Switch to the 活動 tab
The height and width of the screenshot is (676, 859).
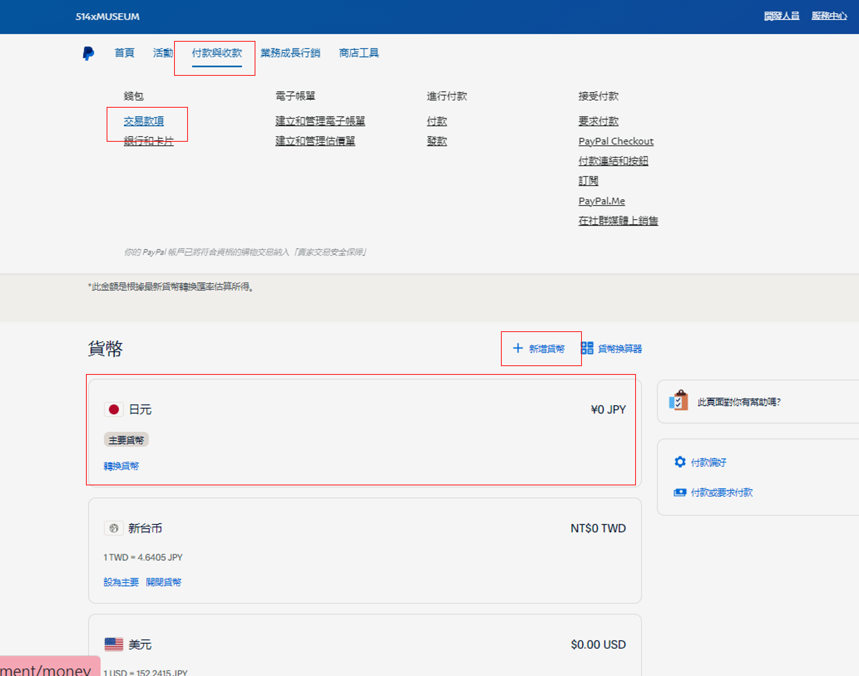coord(163,53)
